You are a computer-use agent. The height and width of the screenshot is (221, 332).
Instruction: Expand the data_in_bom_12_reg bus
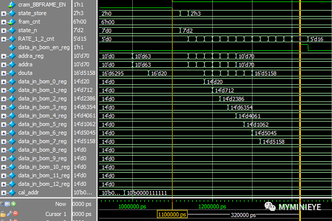click(x=4, y=184)
